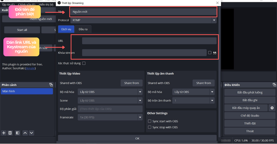Viewport: 277px width, 144px height.
Task: Click the Thiết lập âm thanh heading
Action: [160, 73]
